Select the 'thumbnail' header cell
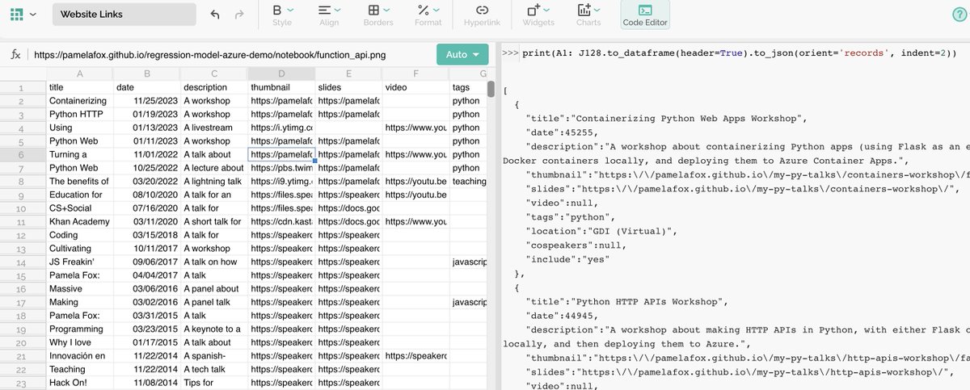The width and height of the screenshot is (970, 390). point(281,87)
